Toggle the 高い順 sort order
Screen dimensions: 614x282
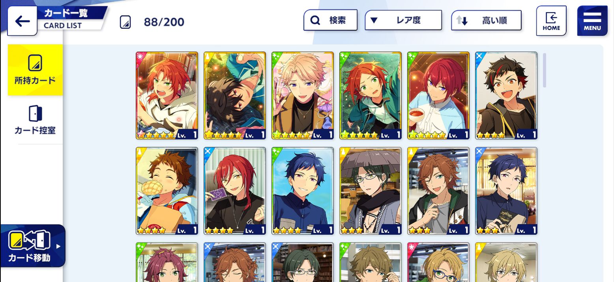[x=487, y=20]
